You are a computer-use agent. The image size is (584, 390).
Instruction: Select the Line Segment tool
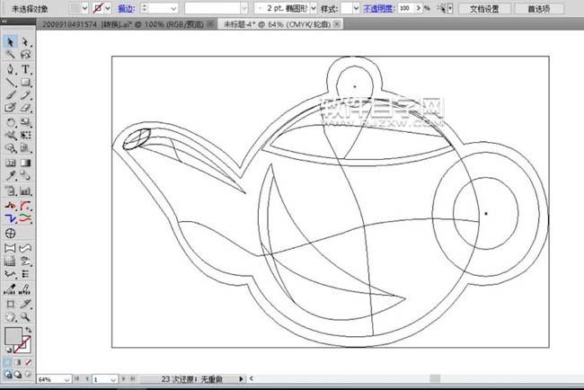coord(10,83)
